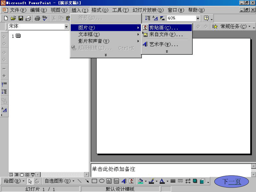This screenshot has height=192, width=256.
Task: Print the presentation using printer icon
Action: (x=38, y=18)
